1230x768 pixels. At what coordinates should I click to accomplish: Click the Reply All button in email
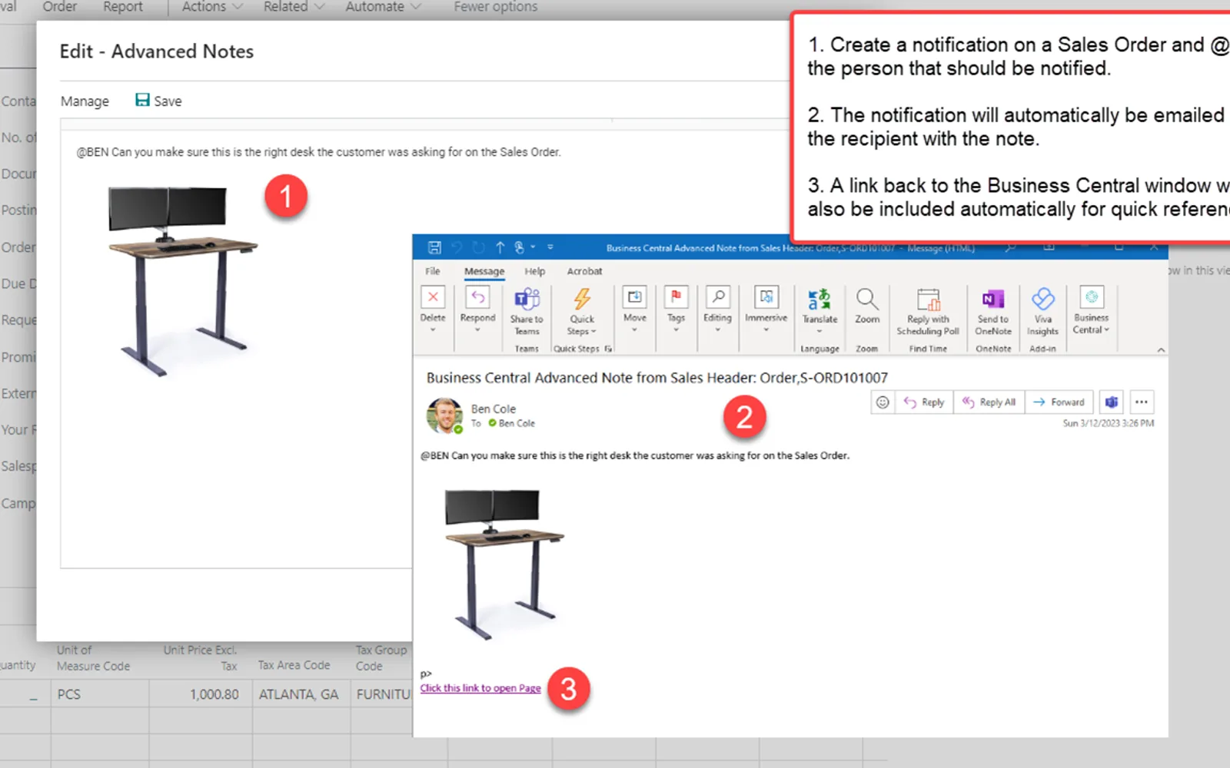tap(989, 402)
